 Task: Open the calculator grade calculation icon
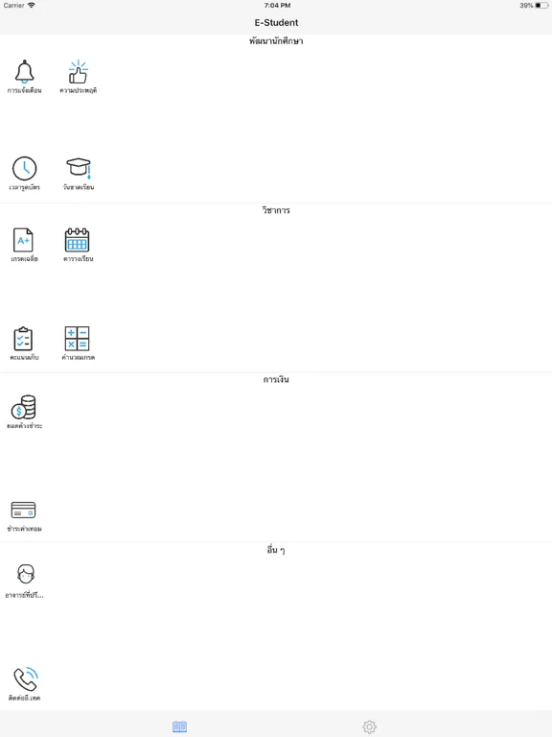click(x=77, y=339)
